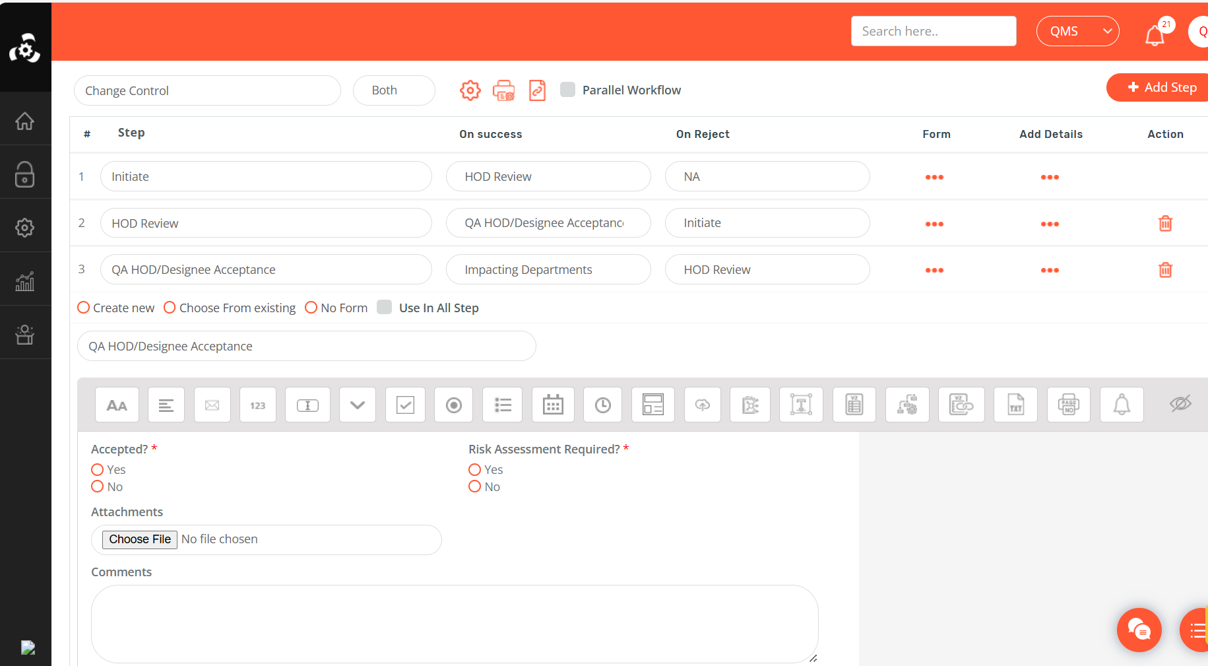1208x666 pixels.
Task: Add a time field with the clock icon
Action: tap(602, 405)
